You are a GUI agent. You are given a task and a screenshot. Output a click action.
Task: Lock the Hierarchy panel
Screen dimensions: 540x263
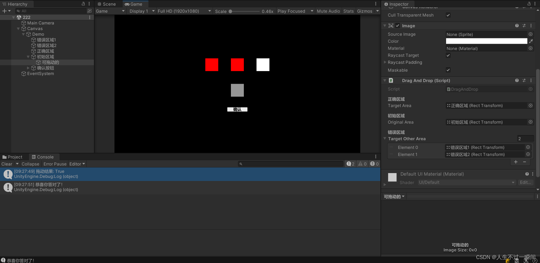(83, 4)
